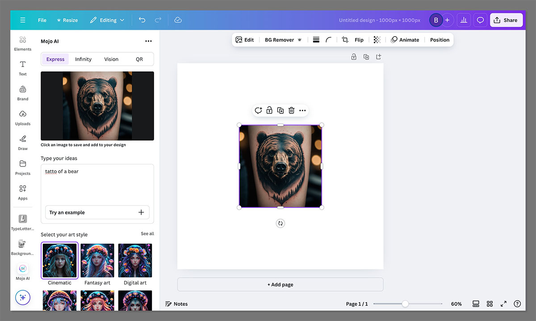The width and height of the screenshot is (536, 321).
Task: Delete the selected bear image
Action: pos(291,110)
